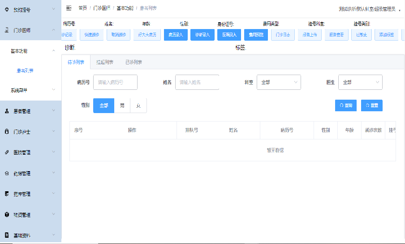Select 男 in the gender filter

click(x=122, y=105)
